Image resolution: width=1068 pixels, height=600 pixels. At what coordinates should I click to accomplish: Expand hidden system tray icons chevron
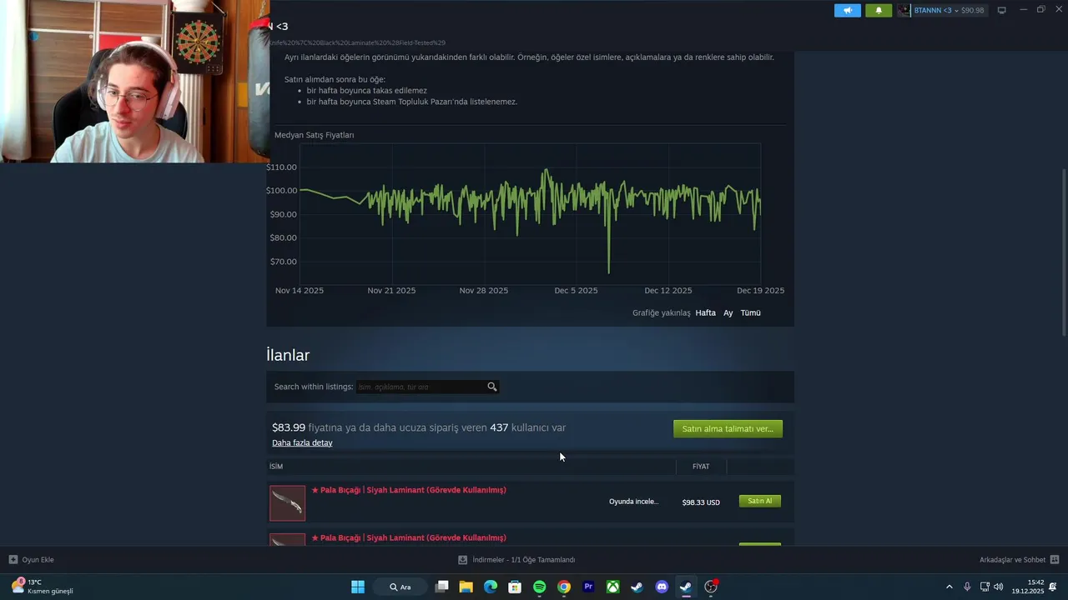point(949,587)
